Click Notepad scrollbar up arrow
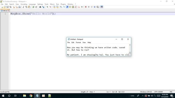175x98 pixels. tap(130, 45)
